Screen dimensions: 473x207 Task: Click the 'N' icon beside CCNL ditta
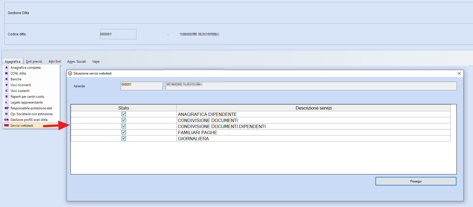click(6, 73)
